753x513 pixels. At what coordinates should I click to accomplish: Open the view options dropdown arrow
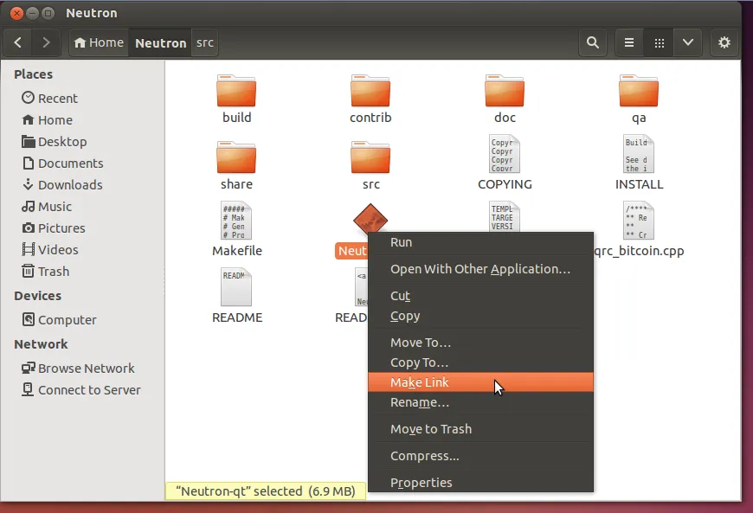688,42
